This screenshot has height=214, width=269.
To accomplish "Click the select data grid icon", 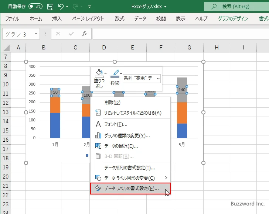I will (x=98, y=146).
